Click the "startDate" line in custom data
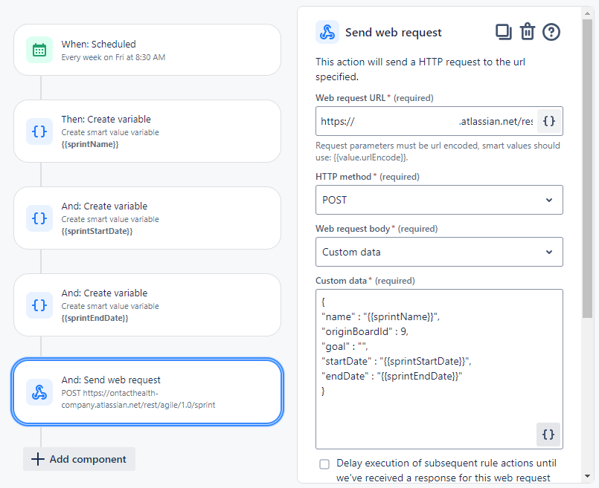The width and height of the screenshot is (599, 488). (397, 362)
